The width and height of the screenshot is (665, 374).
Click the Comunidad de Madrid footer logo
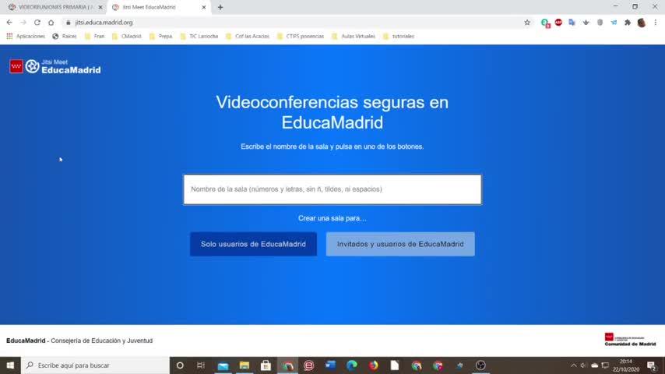tap(630, 340)
